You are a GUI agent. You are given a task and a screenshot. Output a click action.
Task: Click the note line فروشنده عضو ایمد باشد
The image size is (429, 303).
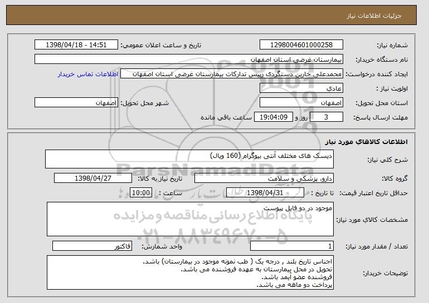point(297,277)
